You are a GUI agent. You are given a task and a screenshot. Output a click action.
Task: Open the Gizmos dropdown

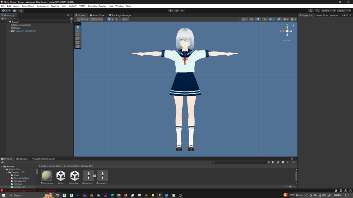point(295,19)
